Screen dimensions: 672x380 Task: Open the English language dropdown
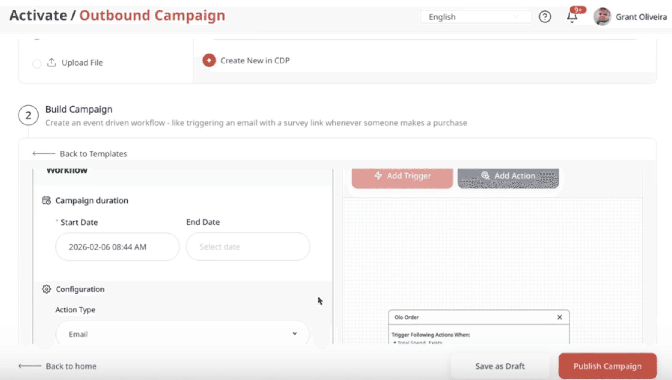[476, 17]
